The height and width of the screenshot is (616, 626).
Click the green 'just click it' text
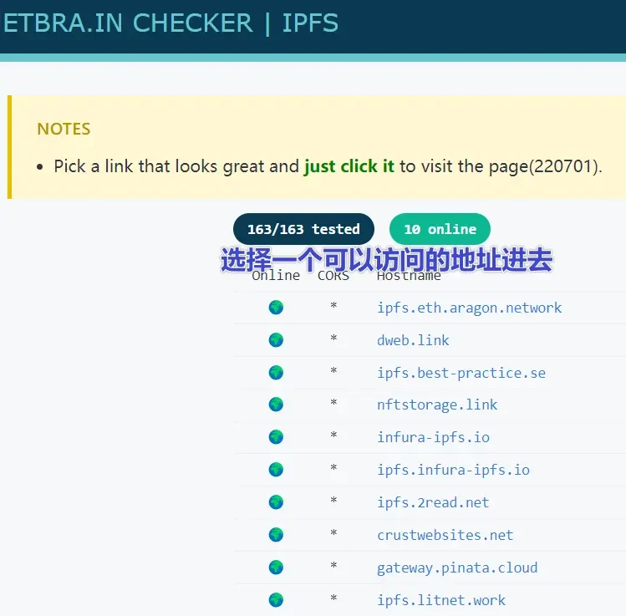click(x=349, y=166)
